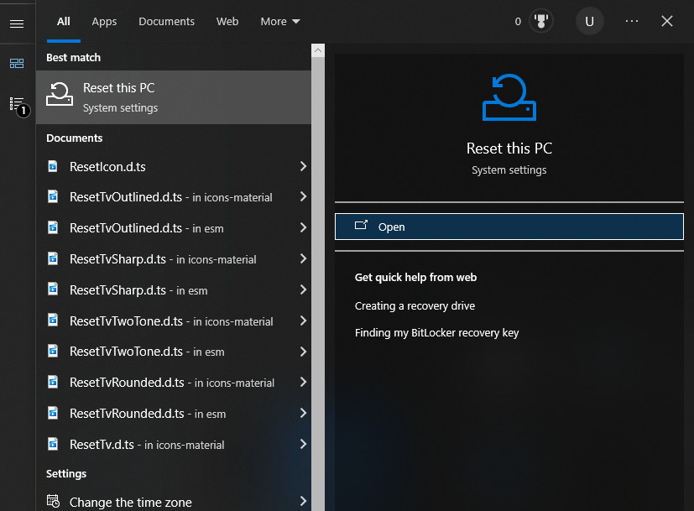Click the U user account avatar
694x511 pixels.
[589, 21]
